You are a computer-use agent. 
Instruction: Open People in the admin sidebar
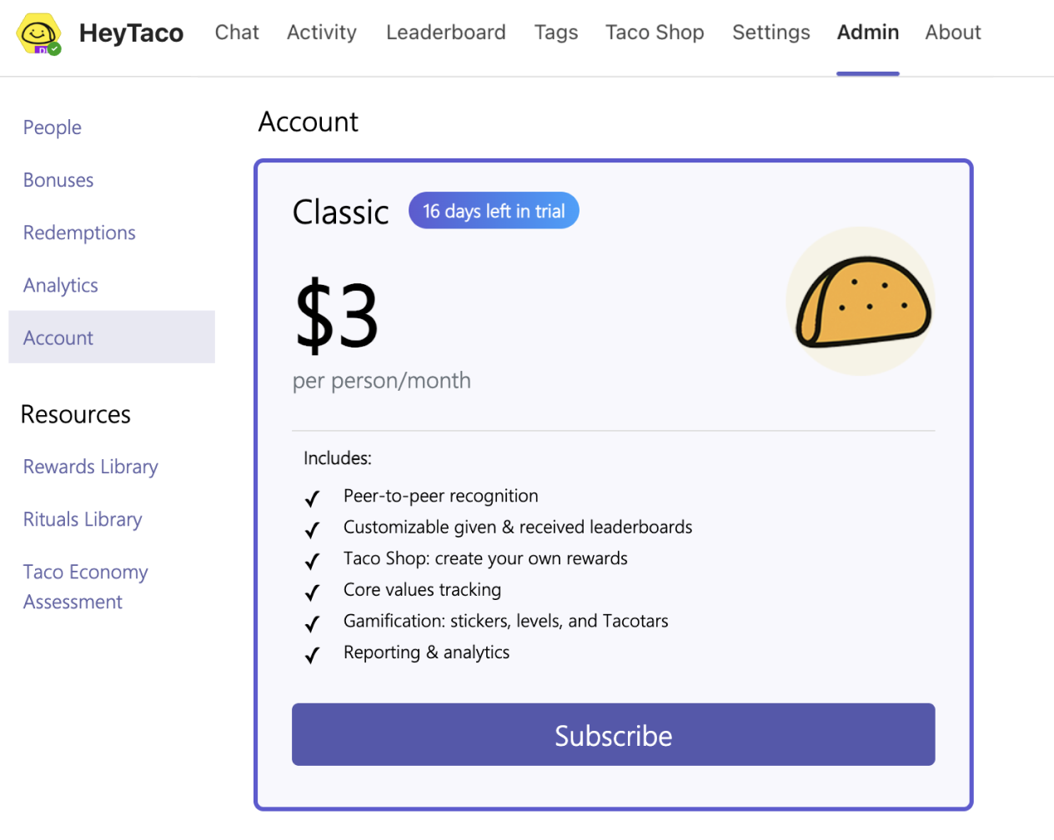click(53, 127)
